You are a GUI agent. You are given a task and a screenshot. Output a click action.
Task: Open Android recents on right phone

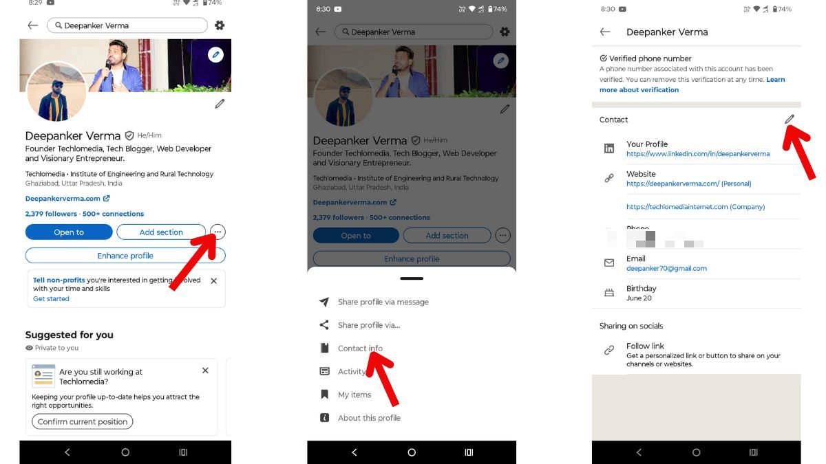[x=754, y=452]
